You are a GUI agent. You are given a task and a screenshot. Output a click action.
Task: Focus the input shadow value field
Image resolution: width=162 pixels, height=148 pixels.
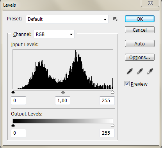click(x=19, y=101)
